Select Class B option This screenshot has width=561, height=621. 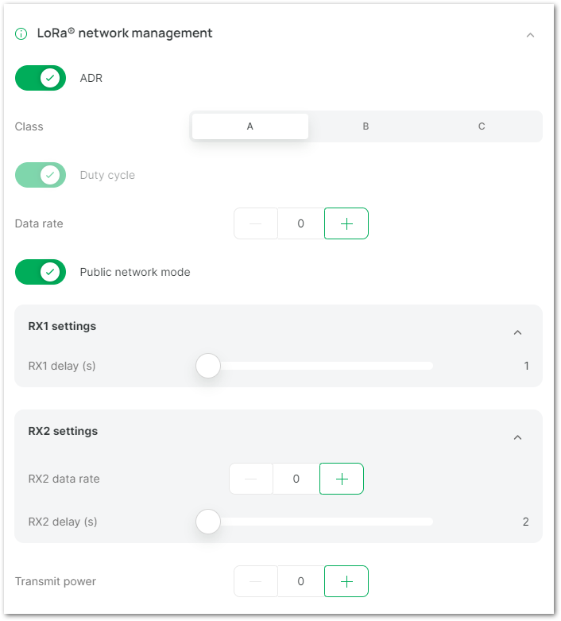tap(366, 126)
